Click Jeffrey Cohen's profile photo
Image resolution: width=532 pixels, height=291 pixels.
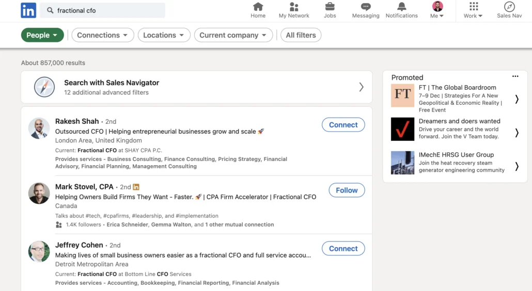tap(39, 252)
